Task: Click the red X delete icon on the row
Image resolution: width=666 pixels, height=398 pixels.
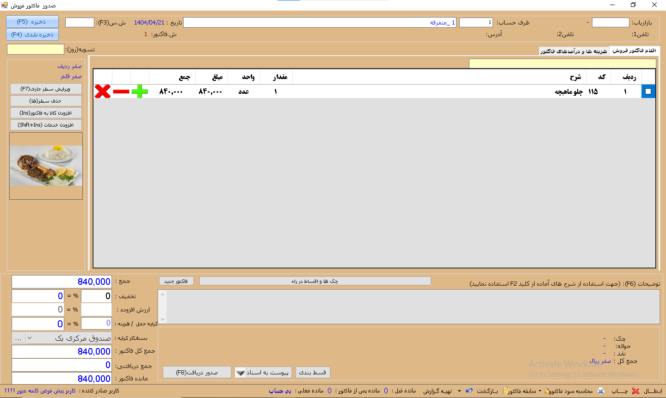Action: click(103, 92)
